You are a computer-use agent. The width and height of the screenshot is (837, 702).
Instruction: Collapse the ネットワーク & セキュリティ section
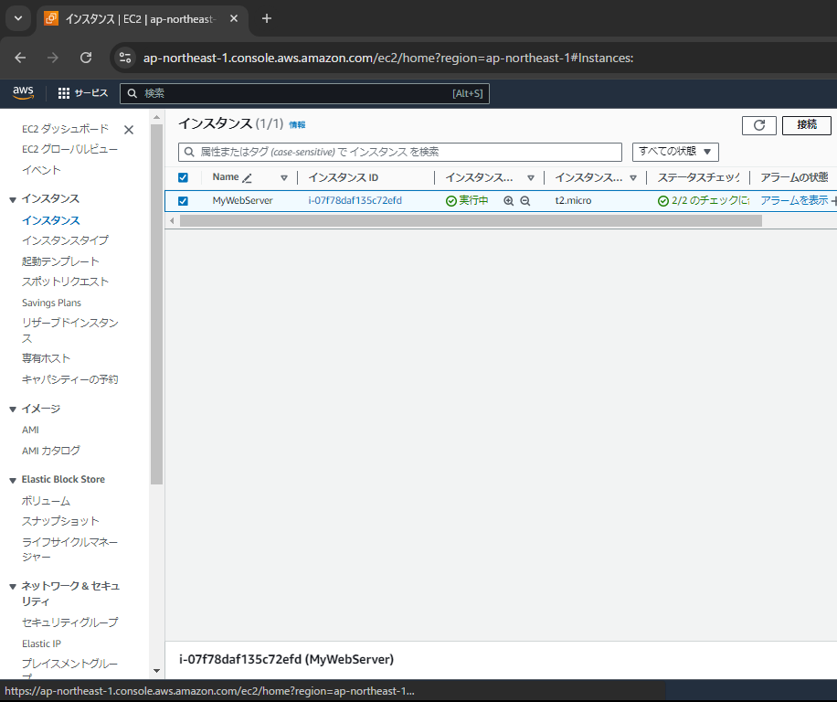(13, 587)
